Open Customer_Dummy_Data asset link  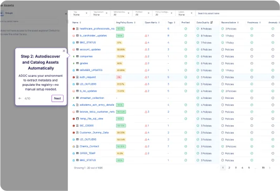[x=94, y=133]
